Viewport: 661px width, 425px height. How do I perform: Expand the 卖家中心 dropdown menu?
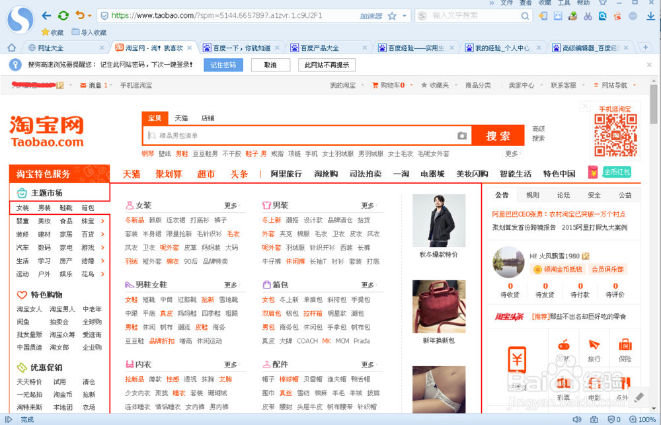coord(541,85)
